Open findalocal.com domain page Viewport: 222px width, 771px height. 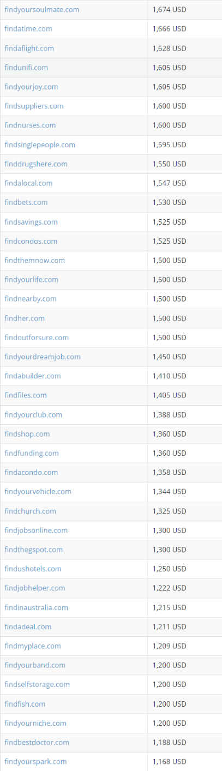28,183
